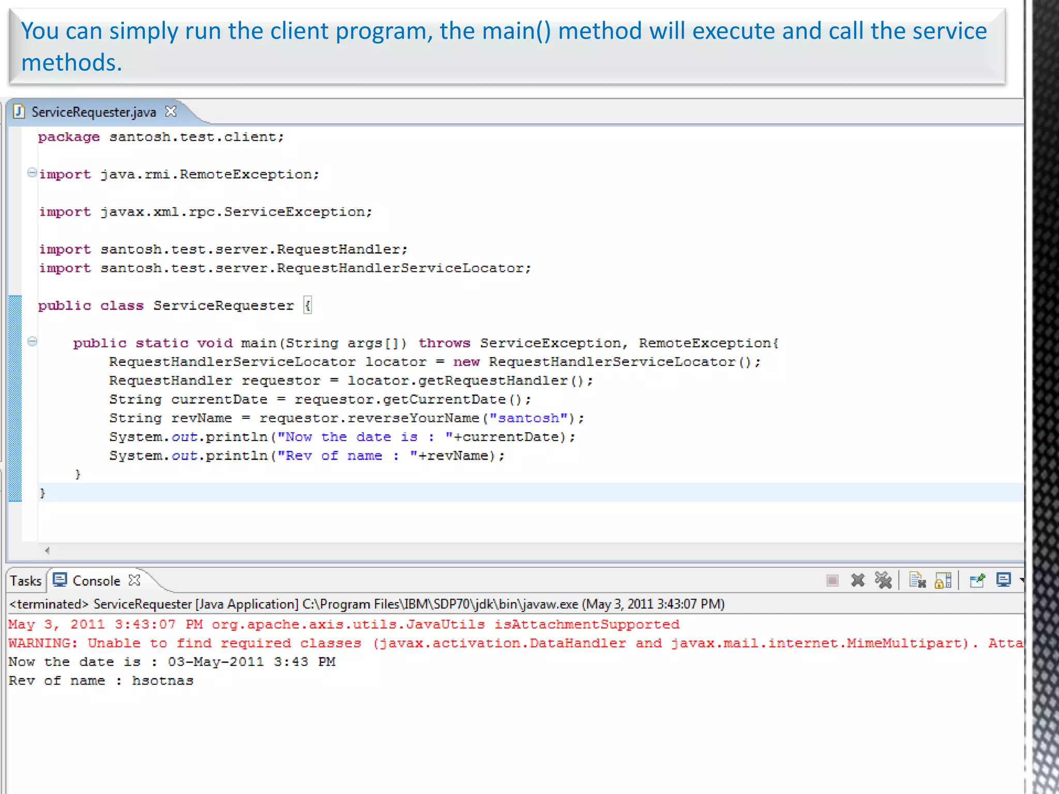Image resolution: width=1059 pixels, height=794 pixels.
Task: Click the blue change marker in editor ruler
Action: 16,399
